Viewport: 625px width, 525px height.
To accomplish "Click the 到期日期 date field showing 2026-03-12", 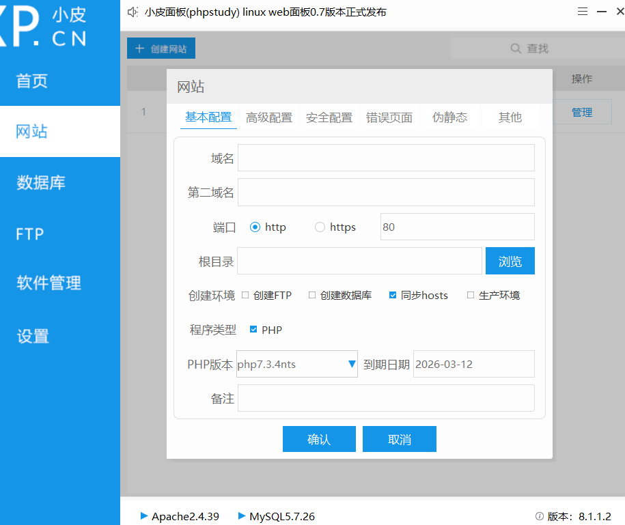I will (473, 364).
